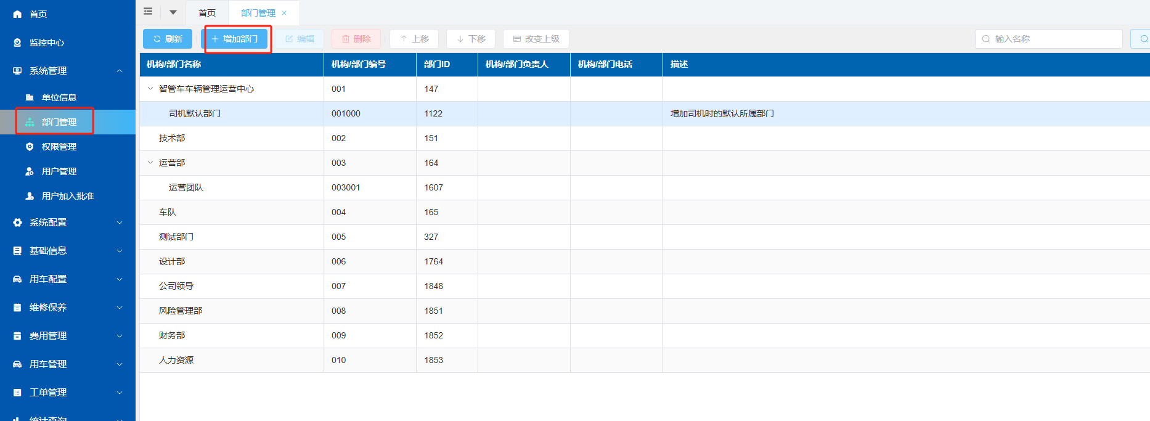
Task: Expand the 用车配置 sidebar menu
Action: click(x=68, y=279)
